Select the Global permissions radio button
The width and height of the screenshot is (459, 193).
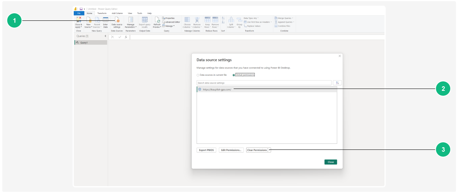click(234, 75)
